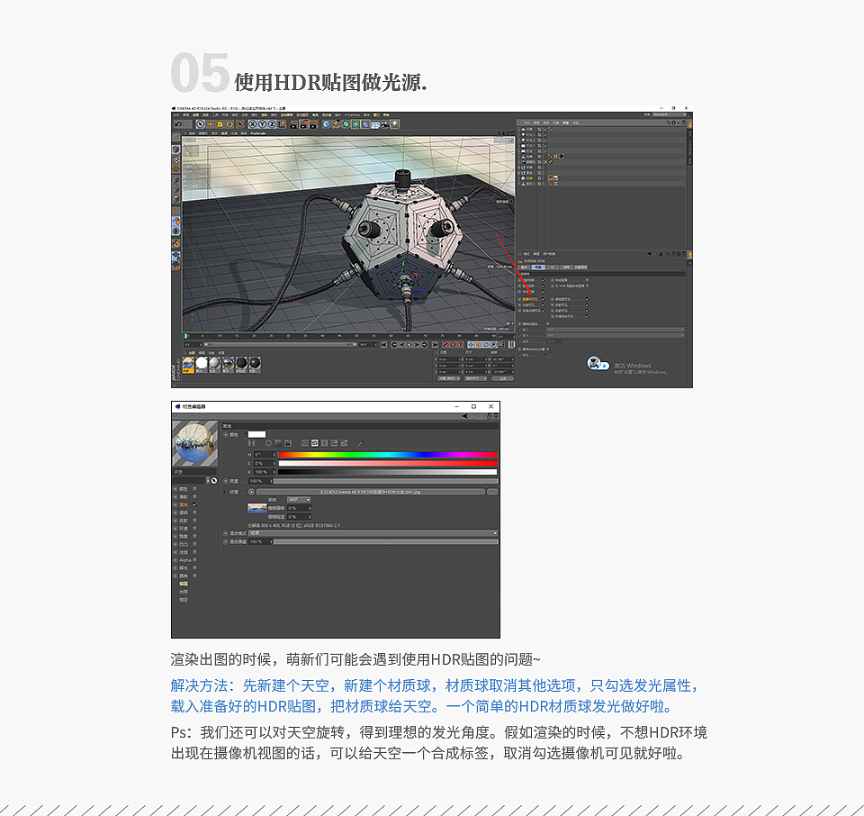Click the H value input field
The height and width of the screenshot is (816, 864).
265,455
